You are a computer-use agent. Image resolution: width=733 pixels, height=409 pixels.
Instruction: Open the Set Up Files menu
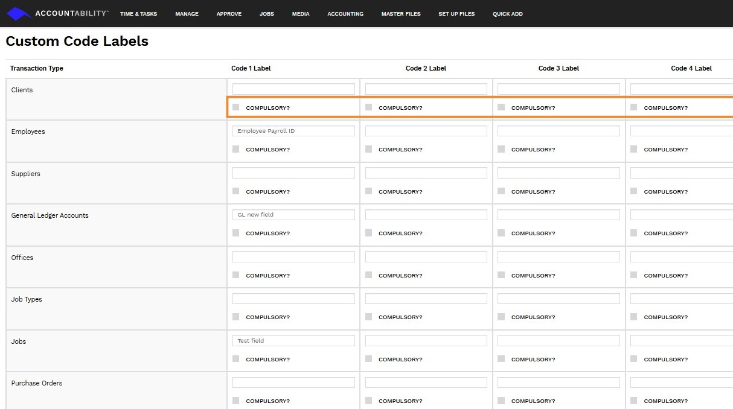[x=456, y=14]
